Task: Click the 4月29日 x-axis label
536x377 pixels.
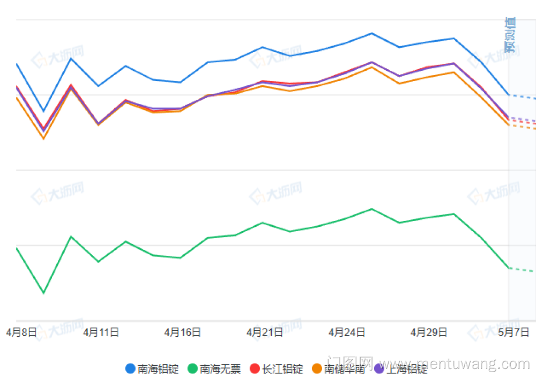Action: pos(429,332)
